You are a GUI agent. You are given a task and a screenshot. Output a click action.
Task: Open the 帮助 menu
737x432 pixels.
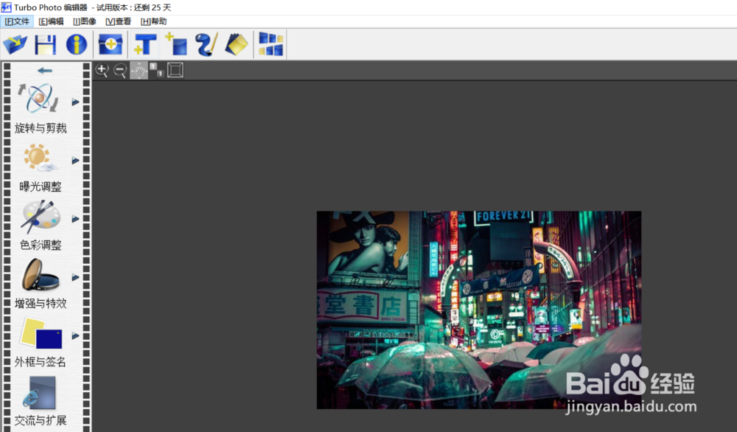click(153, 21)
